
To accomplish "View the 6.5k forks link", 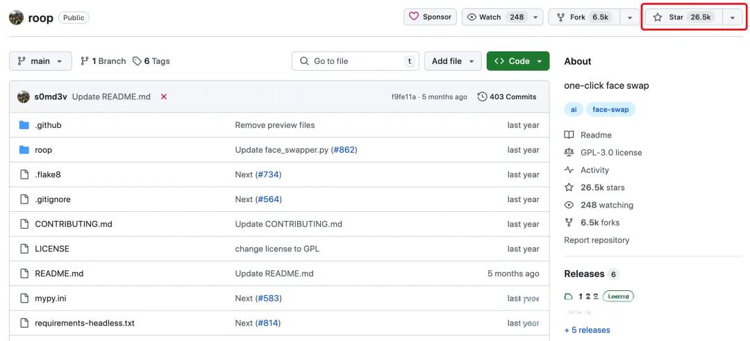I will point(592,222).
